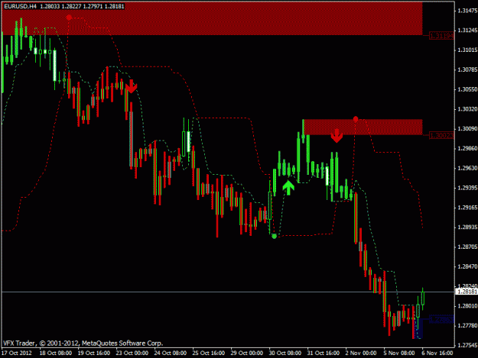Select the upper red resistance zone
The image size is (478, 358).
pyautogui.click(x=212, y=18)
